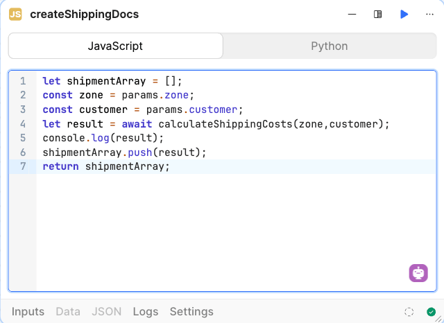444x323 pixels.
Task: Open the Logs tab
Action: (x=146, y=311)
